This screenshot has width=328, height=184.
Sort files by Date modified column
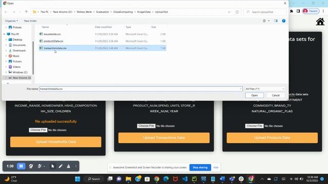103,27
